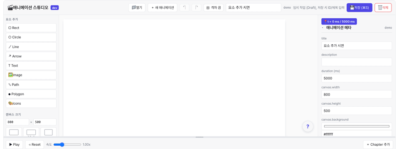
Task: Click the panel resize handle above timeline
Action: click(x=199, y=137)
